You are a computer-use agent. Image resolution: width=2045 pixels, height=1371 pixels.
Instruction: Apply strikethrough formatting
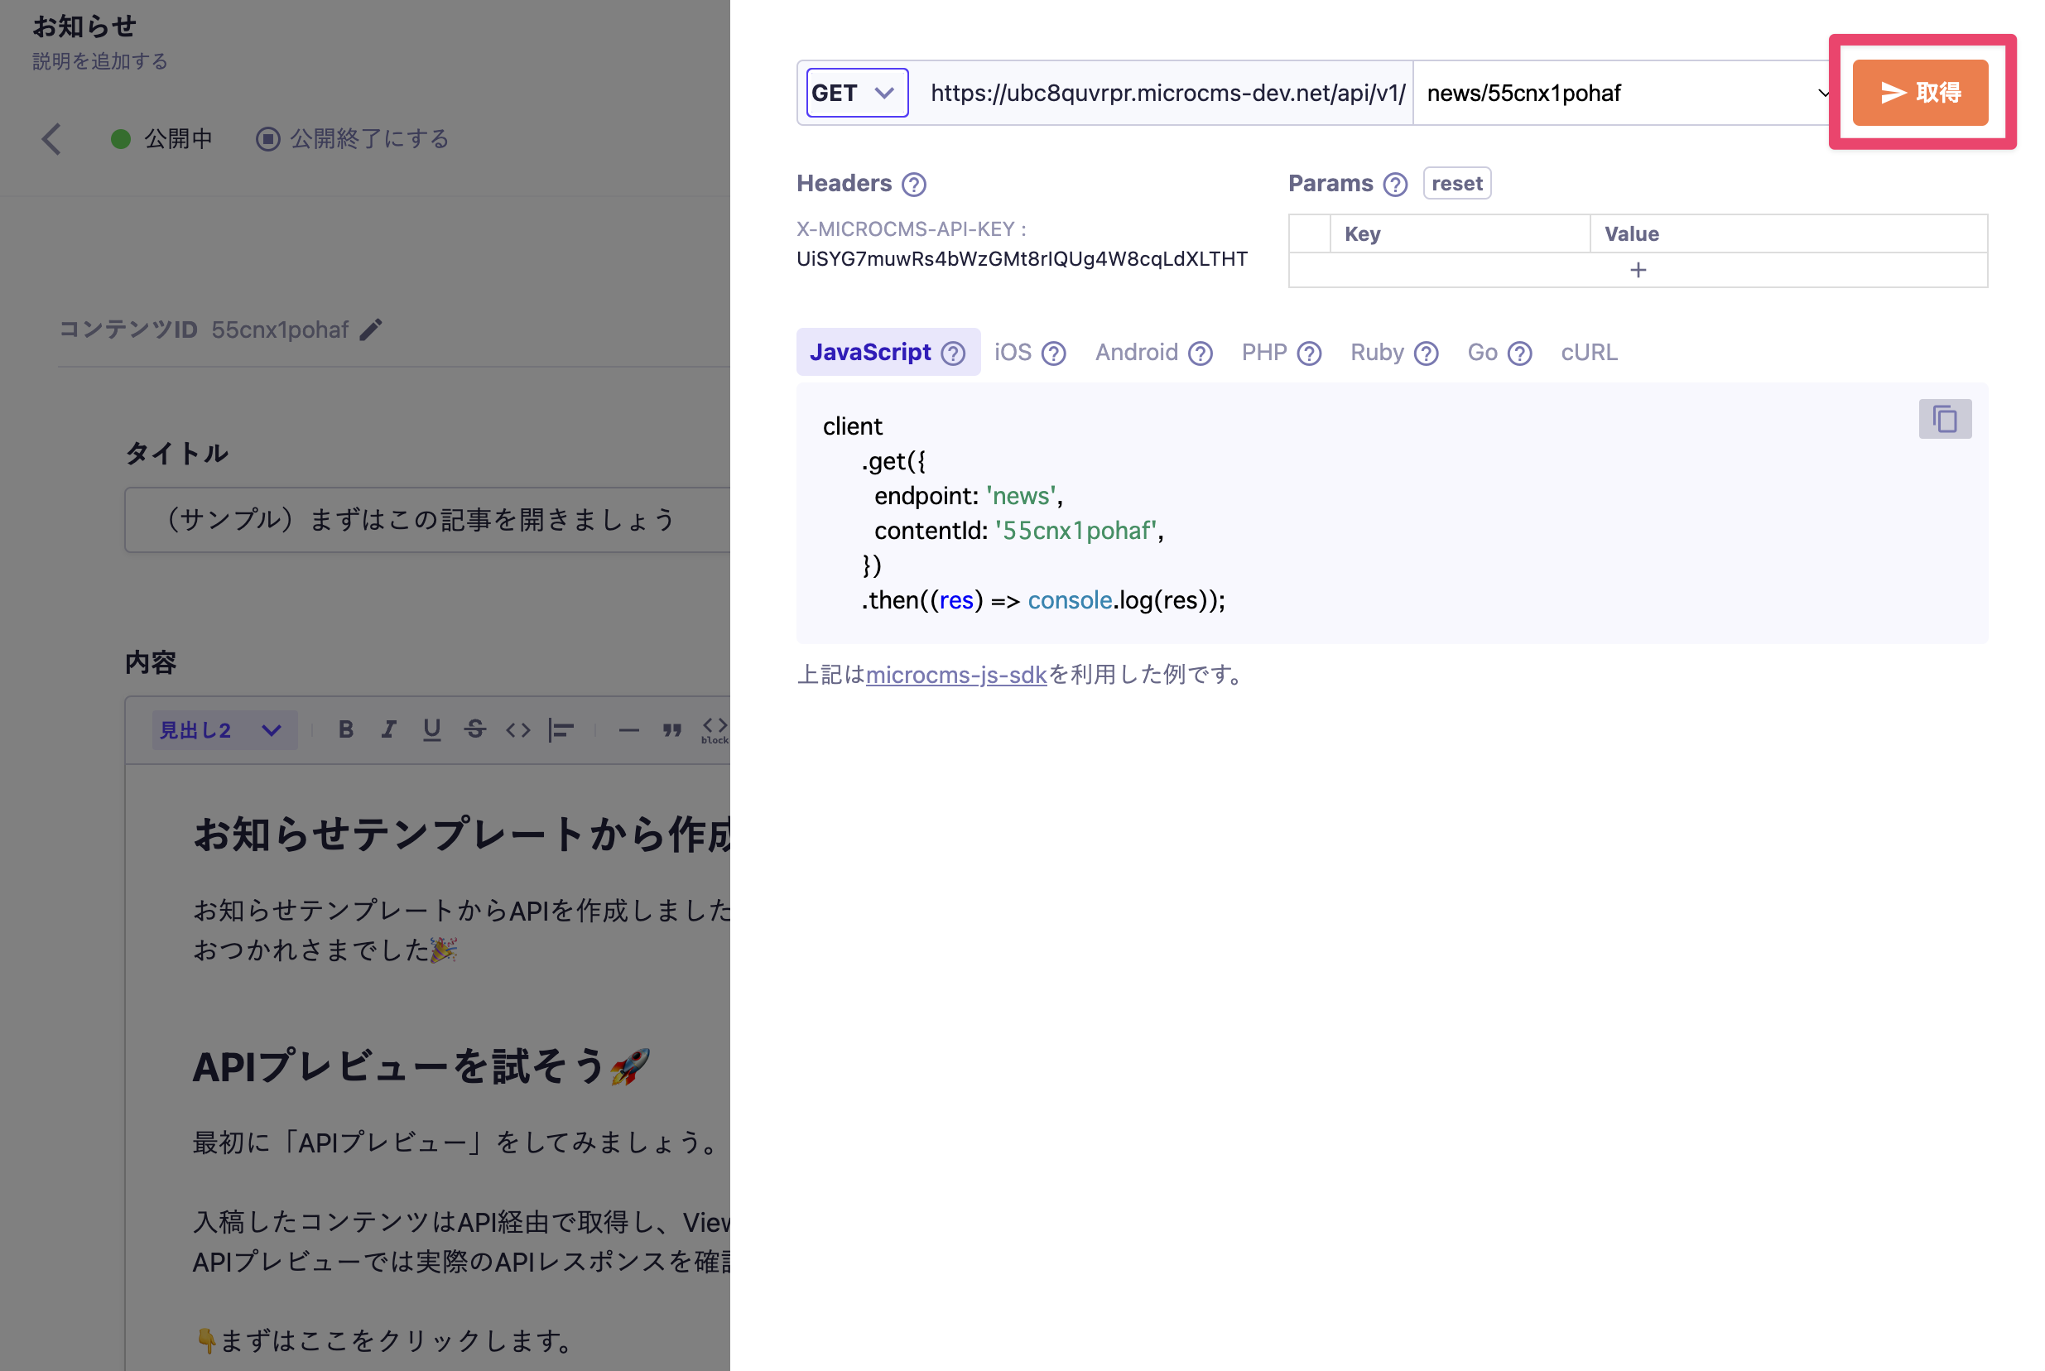(475, 729)
